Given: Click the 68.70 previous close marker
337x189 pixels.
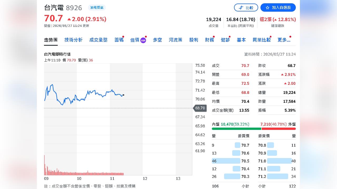Looking at the screenshot, I should point(200,108).
